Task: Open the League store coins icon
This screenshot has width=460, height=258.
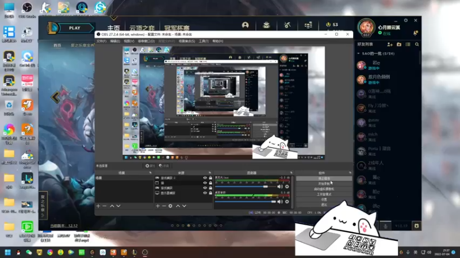Action: [308, 25]
